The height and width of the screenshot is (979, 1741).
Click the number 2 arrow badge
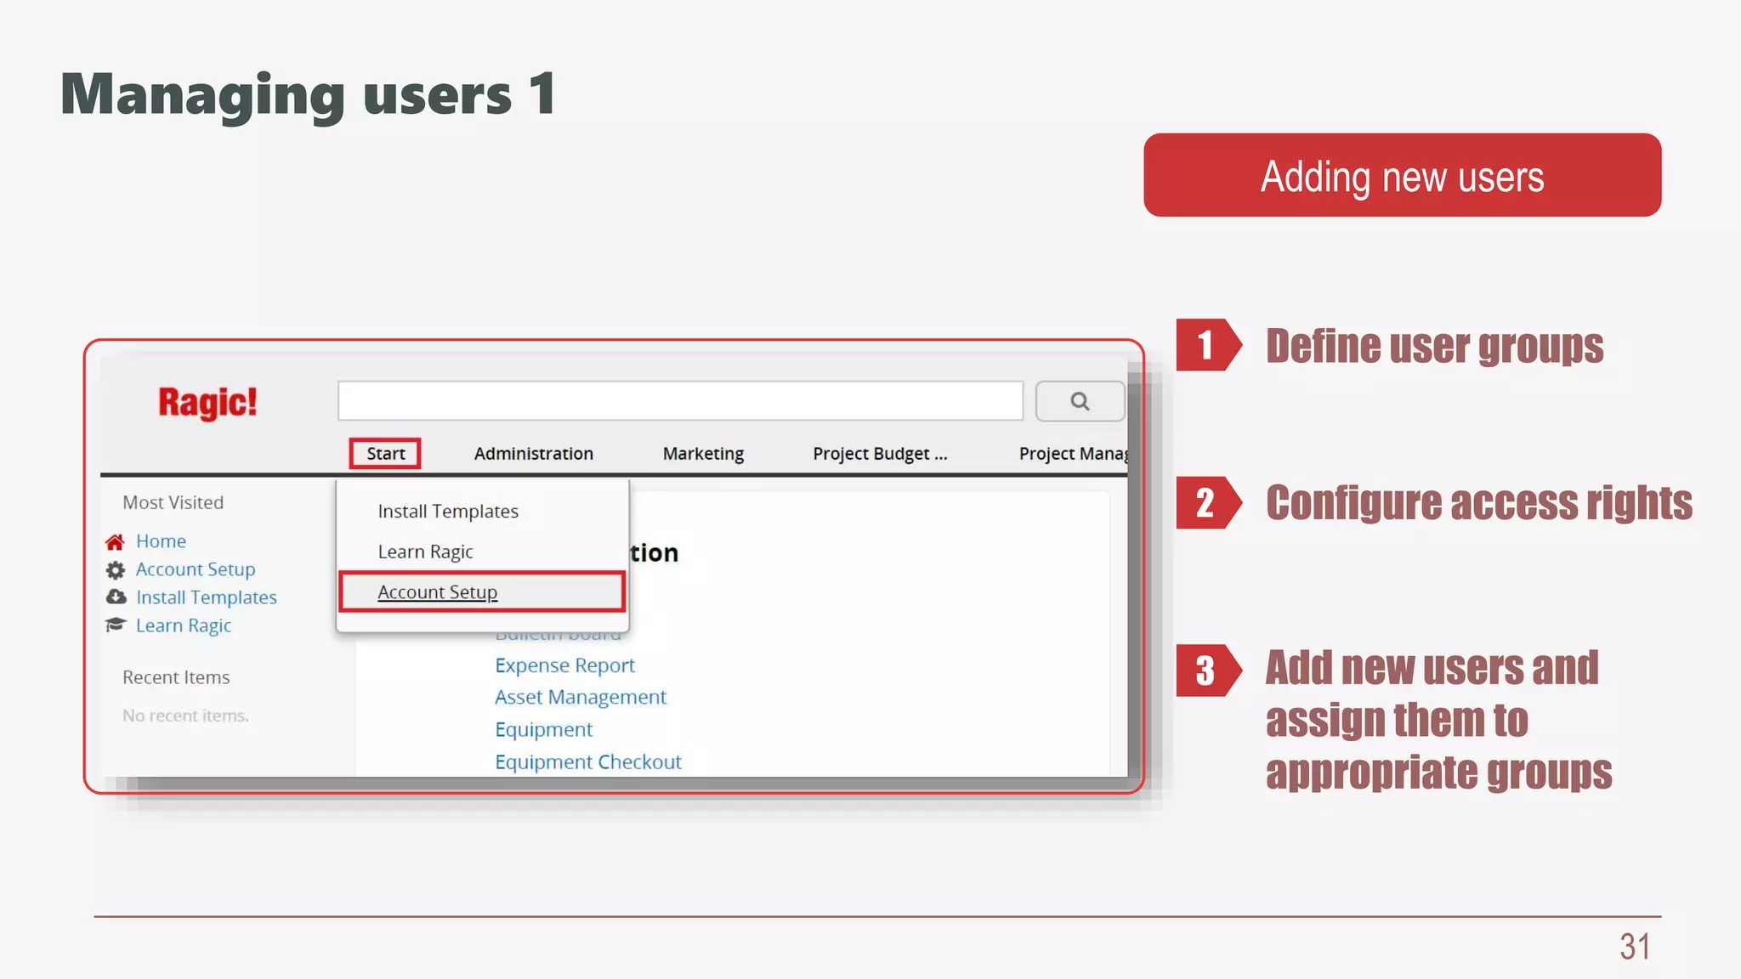tap(1207, 503)
